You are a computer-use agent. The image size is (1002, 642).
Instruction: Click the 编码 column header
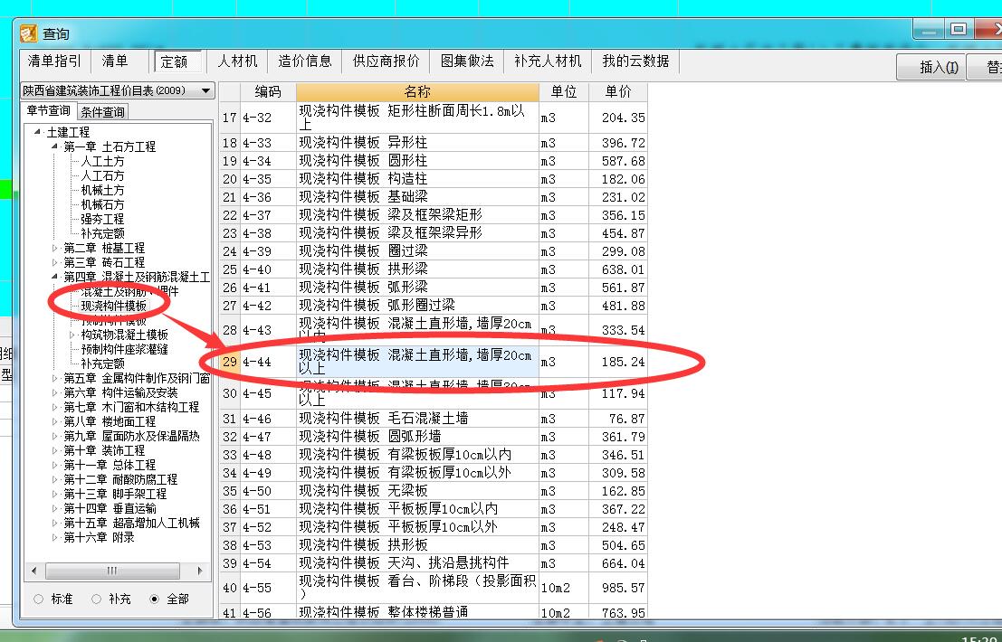pyautogui.click(x=268, y=92)
